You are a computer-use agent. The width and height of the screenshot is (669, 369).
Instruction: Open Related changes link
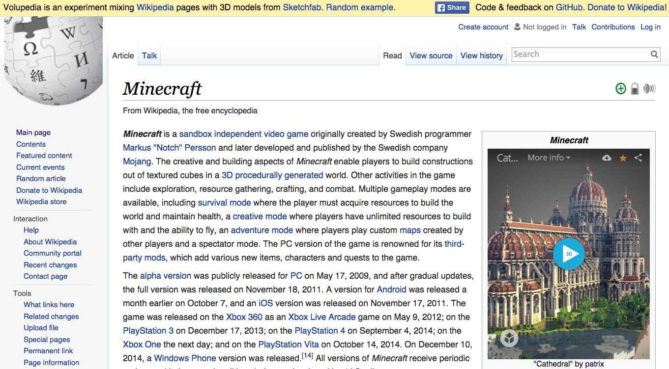pos(51,316)
